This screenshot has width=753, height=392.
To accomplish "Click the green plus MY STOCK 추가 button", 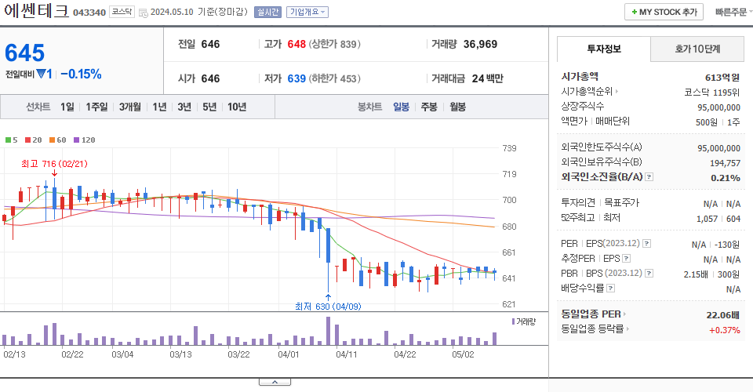I will click(x=664, y=12).
